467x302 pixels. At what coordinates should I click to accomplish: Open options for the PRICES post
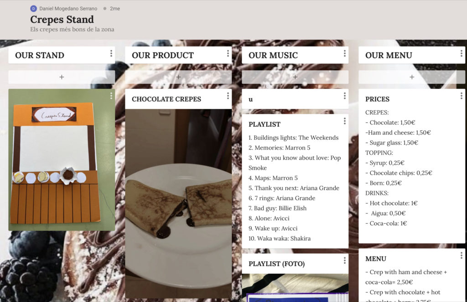(462, 96)
